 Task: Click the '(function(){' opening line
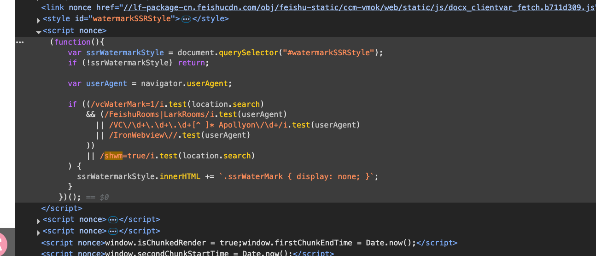point(77,42)
